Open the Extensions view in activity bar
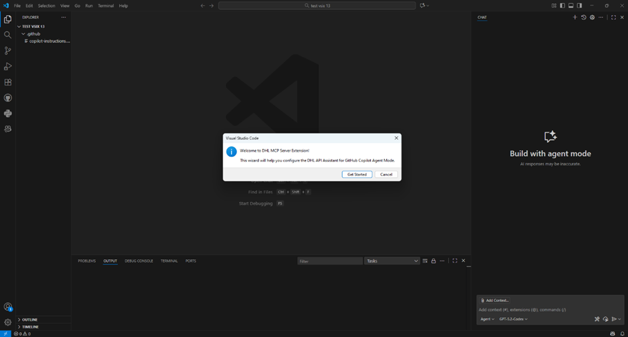Viewport: 628px width, 337px height. coord(8,82)
